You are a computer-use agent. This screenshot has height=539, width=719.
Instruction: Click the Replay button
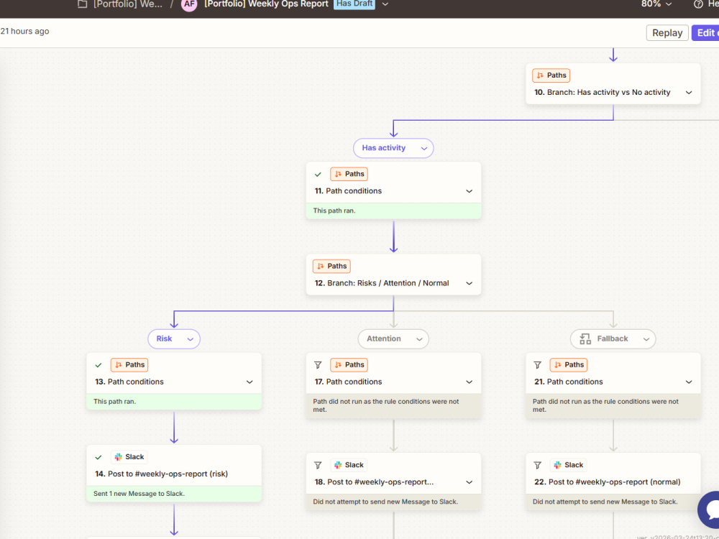coord(667,33)
